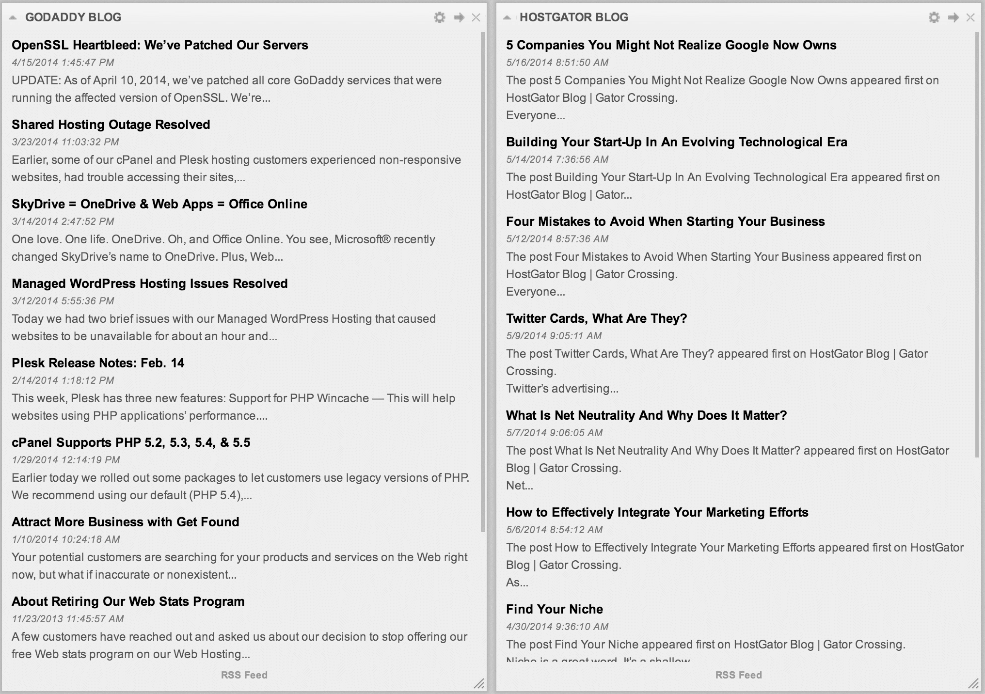Click date 5/16/2014 8:51:50 AM
The image size is (985, 694).
click(557, 63)
